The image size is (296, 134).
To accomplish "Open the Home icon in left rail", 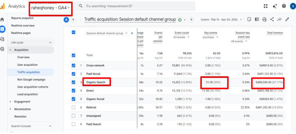I will point(2,20).
